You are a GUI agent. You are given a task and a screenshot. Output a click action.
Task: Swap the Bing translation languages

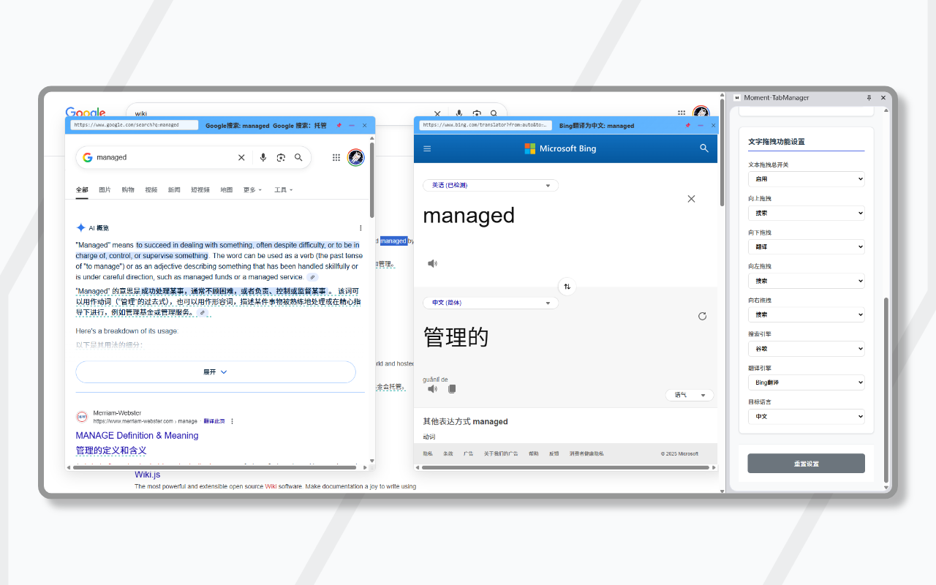tap(566, 287)
